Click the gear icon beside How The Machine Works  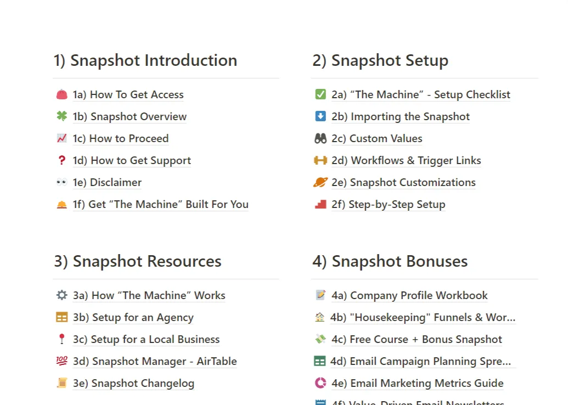pos(62,295)
